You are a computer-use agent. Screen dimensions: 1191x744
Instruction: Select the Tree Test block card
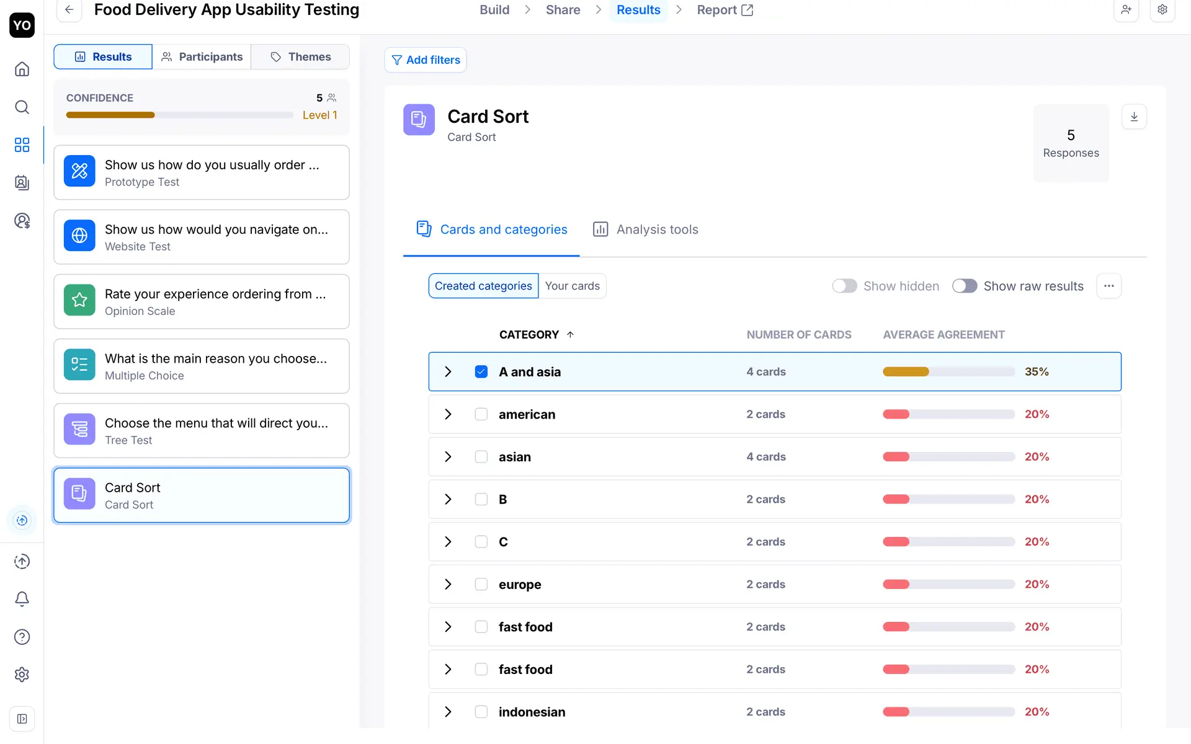pos(202,431)
